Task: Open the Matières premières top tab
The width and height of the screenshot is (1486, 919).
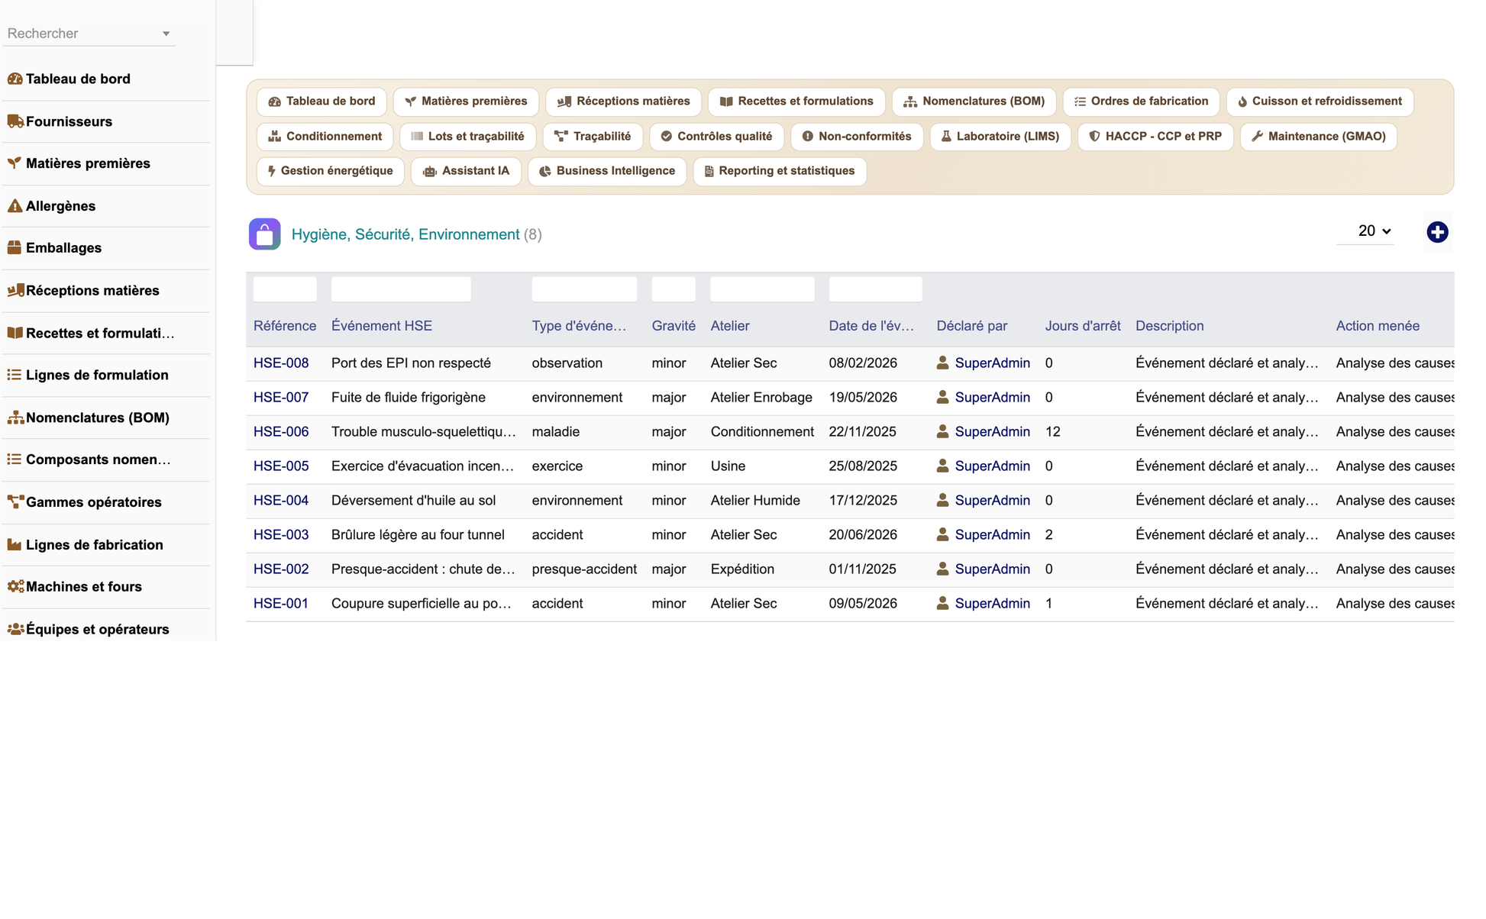Action: pyautogui.click(x=466, y=102)
